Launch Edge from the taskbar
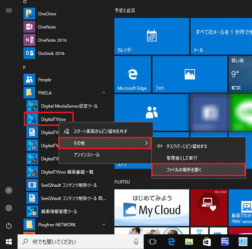252x249 pixels. tap(171, 242)
